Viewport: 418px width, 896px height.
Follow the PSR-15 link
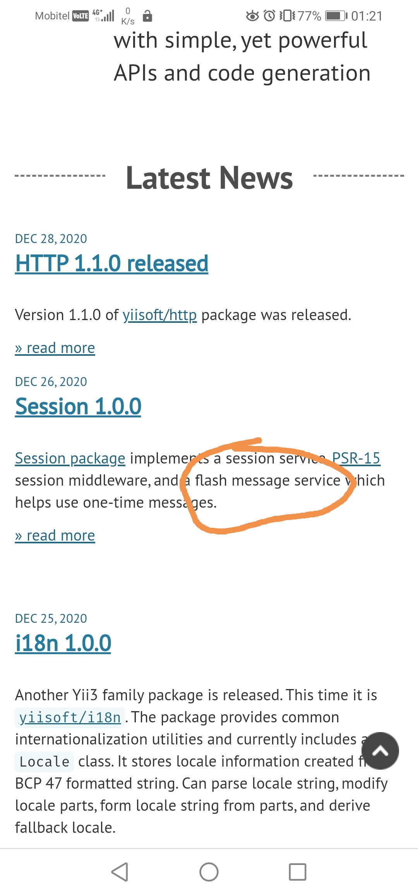point(356,458)
